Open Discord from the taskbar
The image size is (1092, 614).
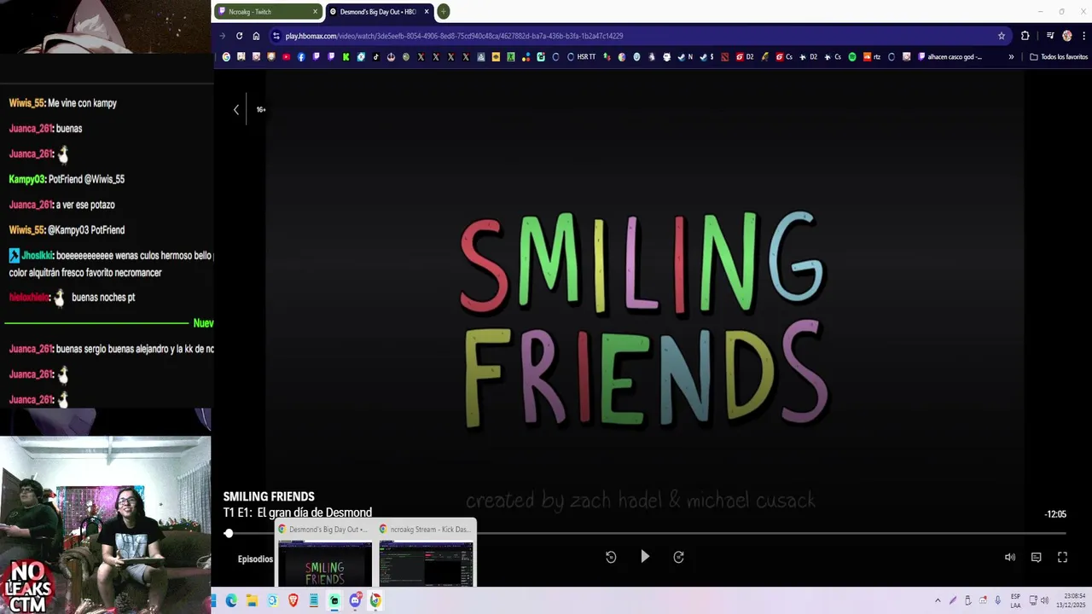(356, 600)
